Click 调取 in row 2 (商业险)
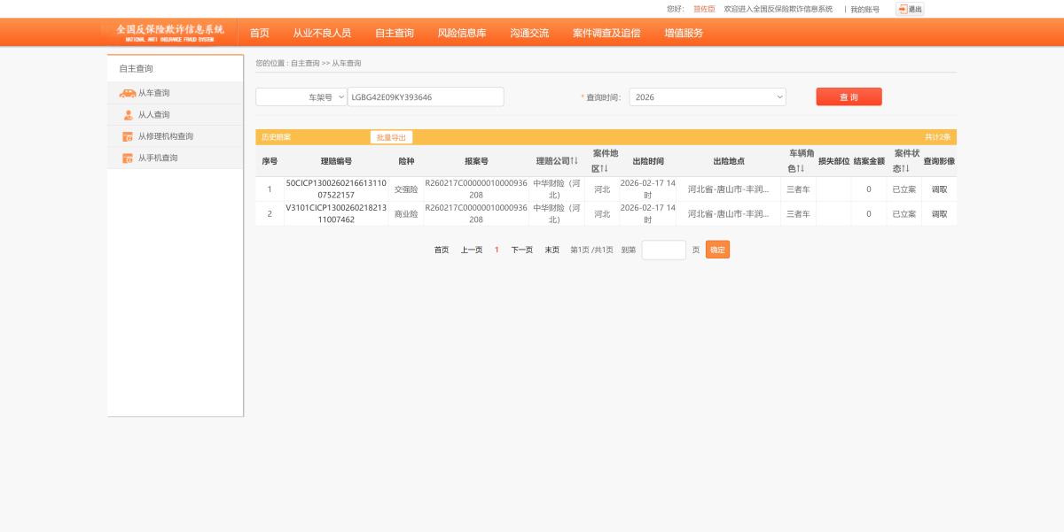This screenshot has width=1064, height=532. 939,214
